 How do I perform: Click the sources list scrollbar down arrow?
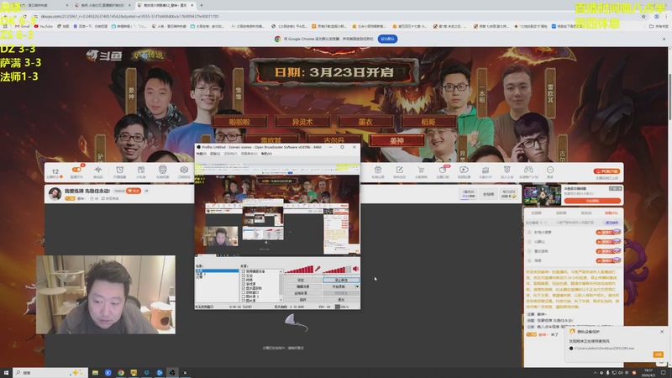pyautogui.click(x=281, y=301)
